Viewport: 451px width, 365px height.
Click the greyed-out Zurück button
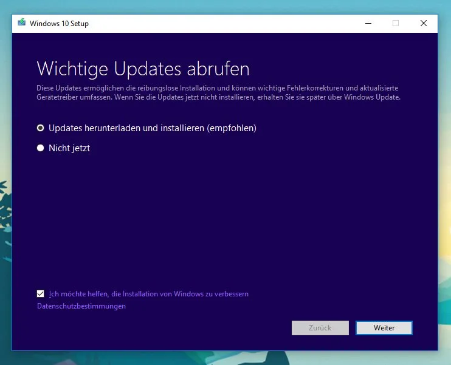point(320,328)
